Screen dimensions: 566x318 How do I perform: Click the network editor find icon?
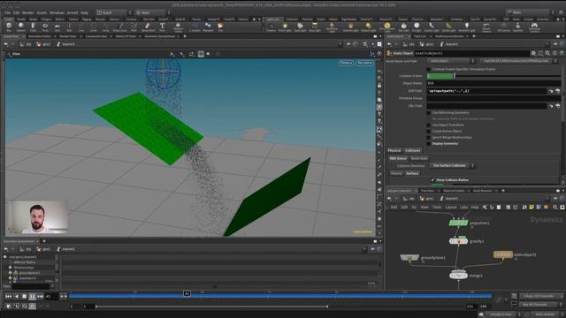555,208
